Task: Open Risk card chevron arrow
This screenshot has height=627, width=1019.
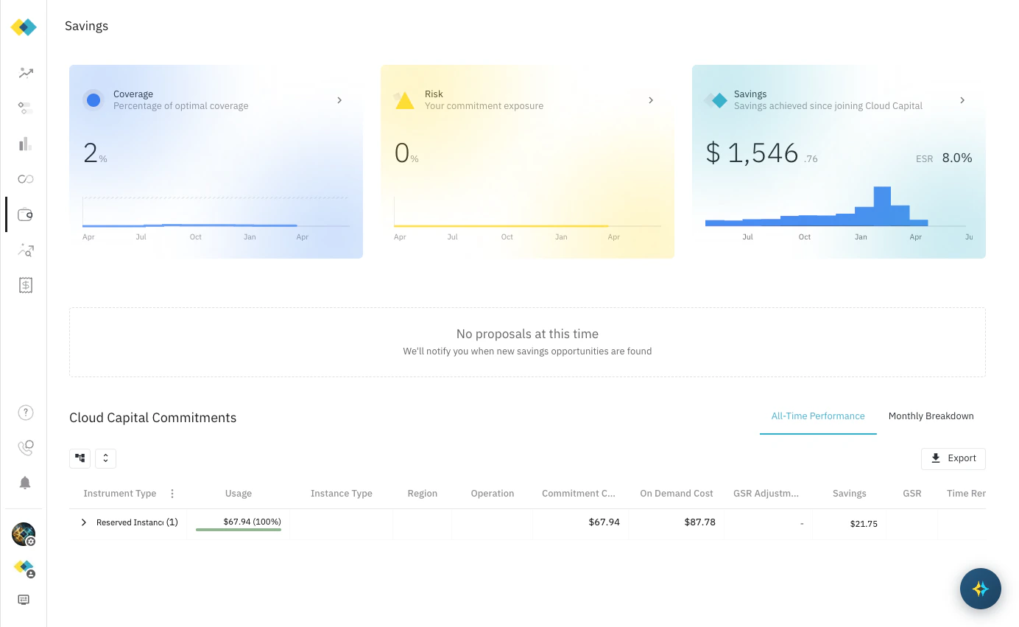Action: click(x=651, y=100)
